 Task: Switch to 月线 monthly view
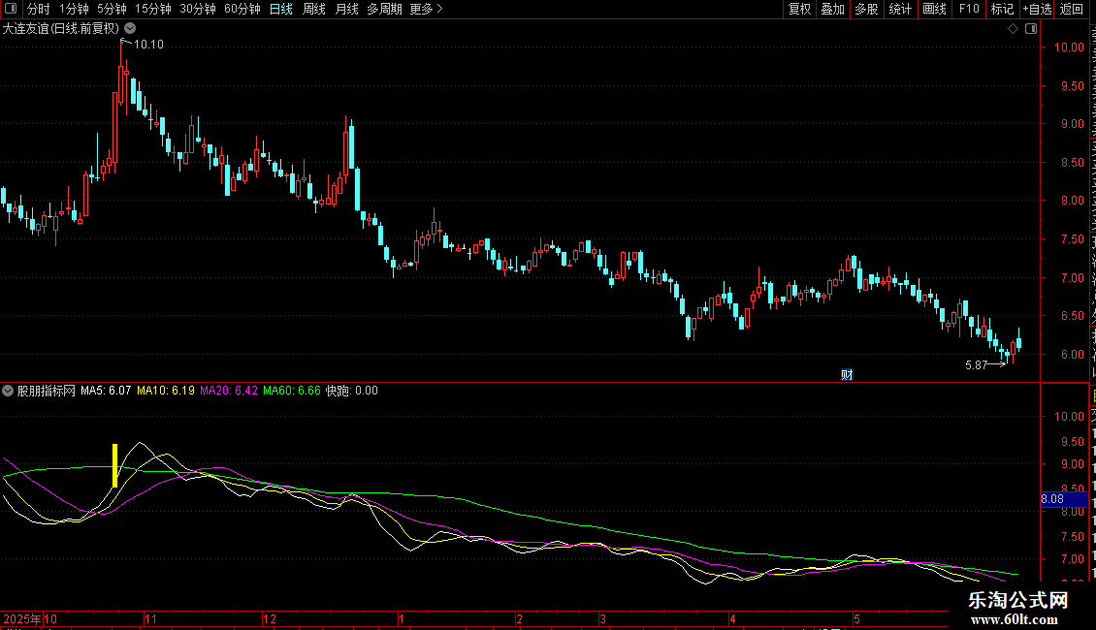point(346,9)
